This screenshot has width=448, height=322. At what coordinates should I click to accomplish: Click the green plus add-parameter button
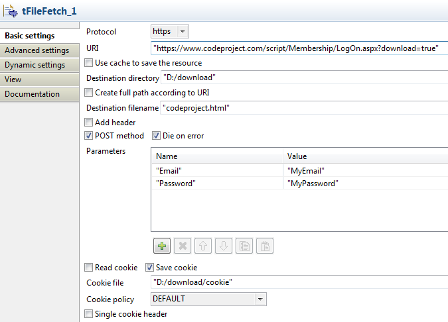click(161, 246)
